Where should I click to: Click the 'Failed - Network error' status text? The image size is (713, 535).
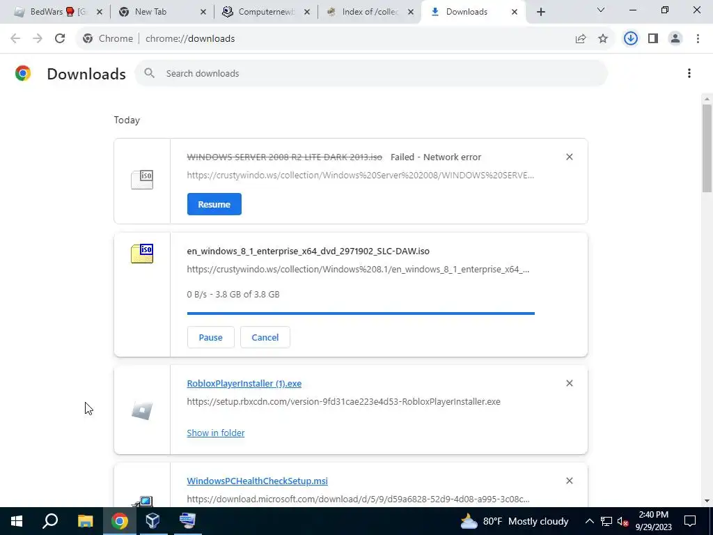coord(436,157)
